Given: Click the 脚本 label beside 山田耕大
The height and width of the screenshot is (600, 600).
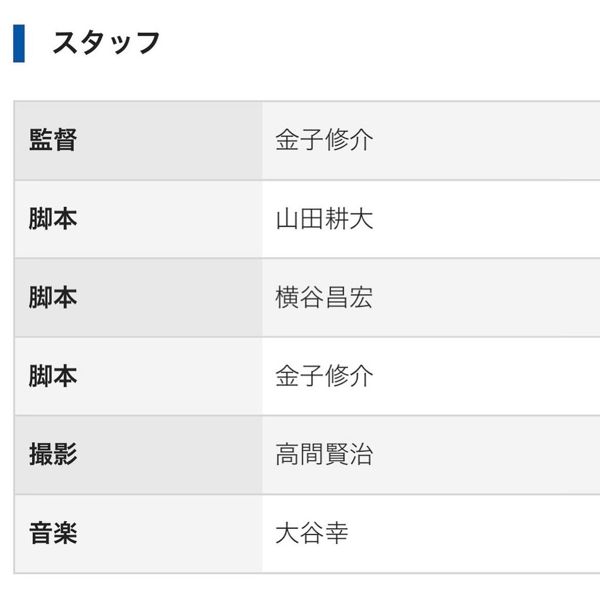Looking at the screenshot, I should (53, 219).
